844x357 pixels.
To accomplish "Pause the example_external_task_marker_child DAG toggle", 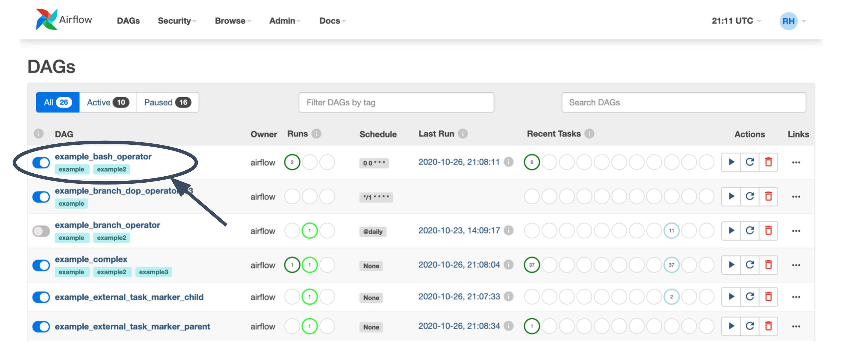I will point(41,297).
